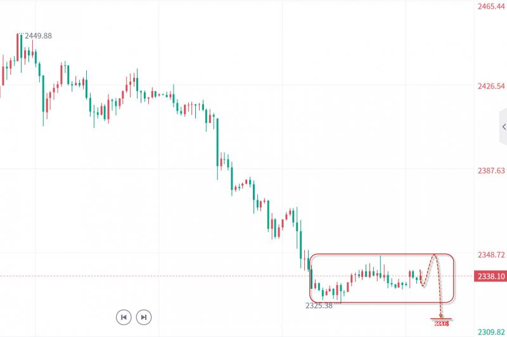Viewport: 507px width, 337px height.
Task: Expand the collapsed right side panel chevron
Action: tap(504, 127)
